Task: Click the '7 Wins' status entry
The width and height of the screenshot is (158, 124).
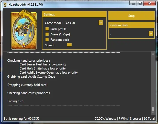Action: click(x=123, y=119)
